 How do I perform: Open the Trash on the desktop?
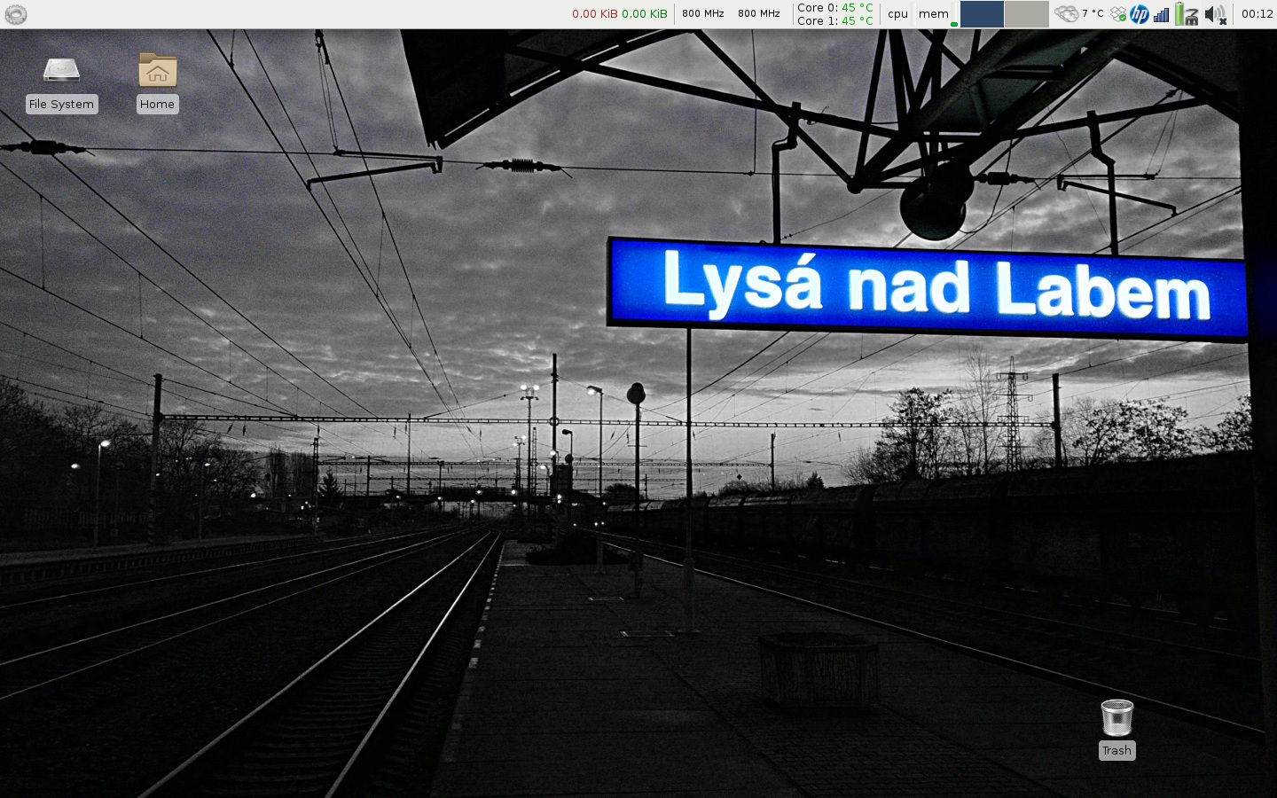click(x=1116, y=718)
